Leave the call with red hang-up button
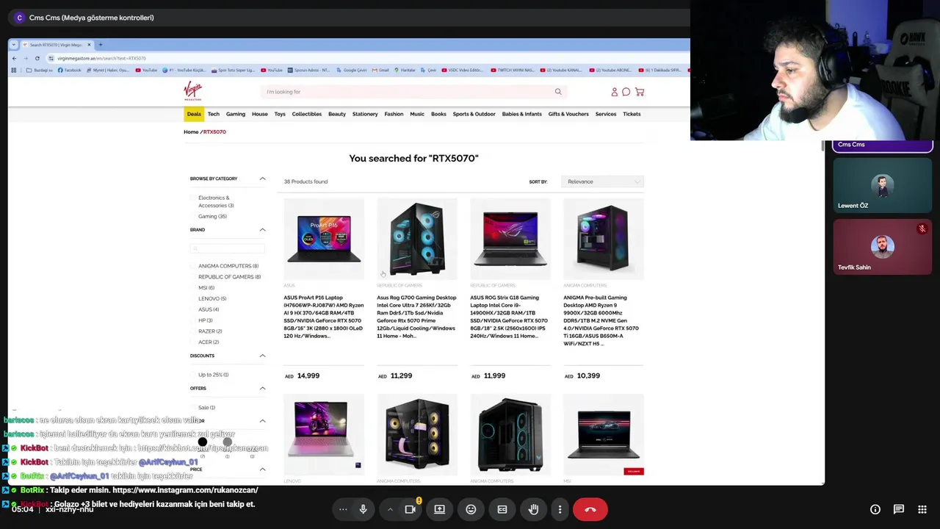Viewport: 940px width, 529px height. pyautogui.click(x=590, y=509)
